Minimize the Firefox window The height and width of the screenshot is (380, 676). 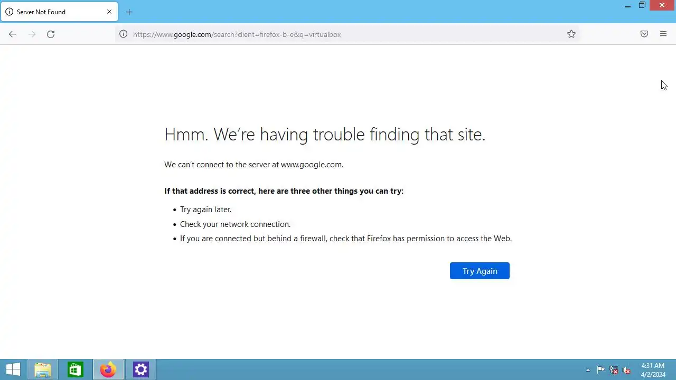627,6
